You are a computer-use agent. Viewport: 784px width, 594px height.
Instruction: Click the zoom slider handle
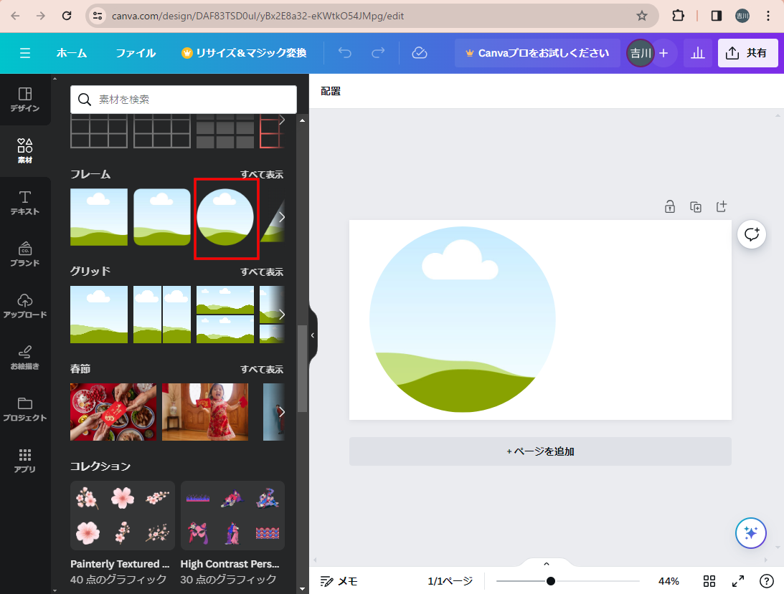[x=550, y=581]
